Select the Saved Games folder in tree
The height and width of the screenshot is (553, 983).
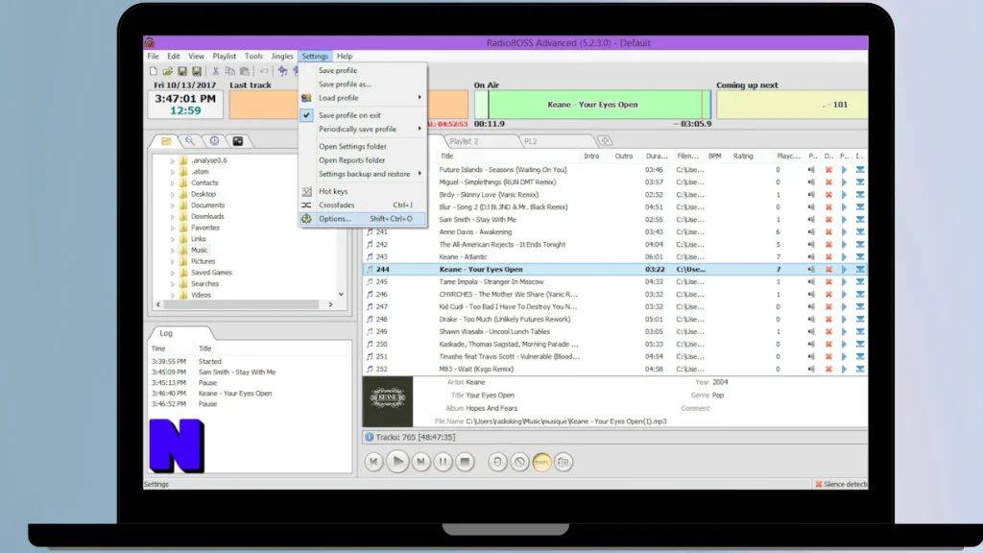[x=211, y=273]
